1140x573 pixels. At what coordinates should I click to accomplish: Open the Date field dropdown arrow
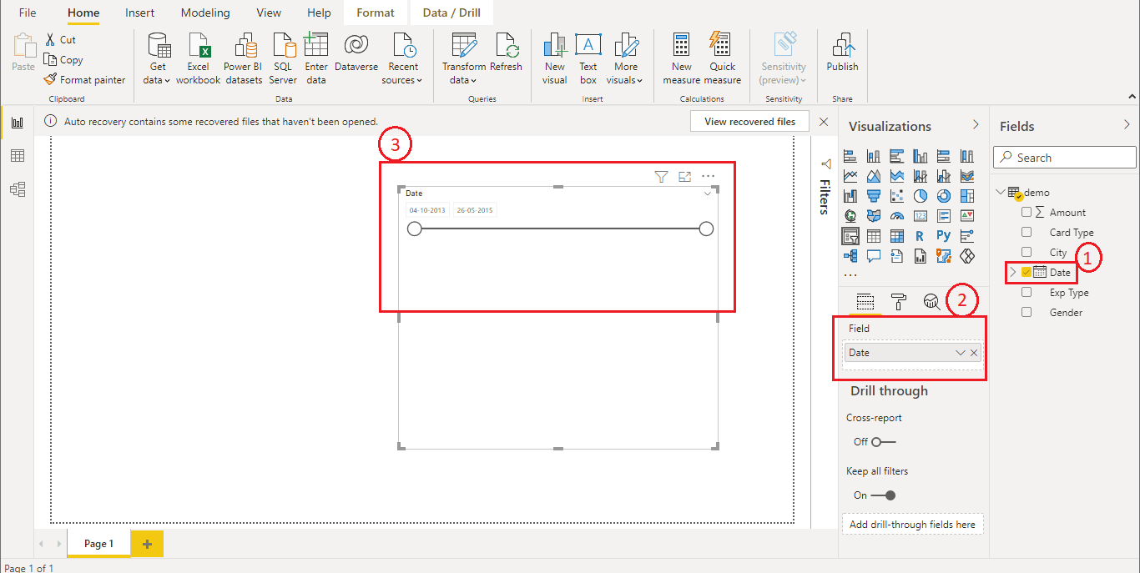coord(961,353)
